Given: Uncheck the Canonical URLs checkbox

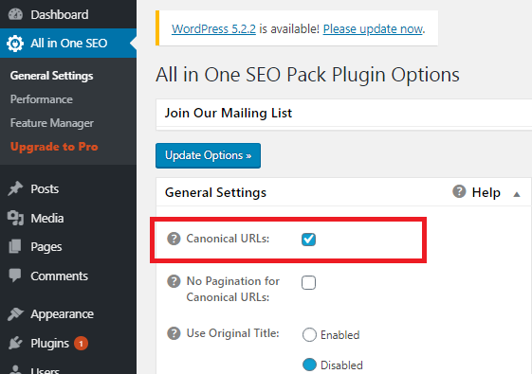Looking at the screenshot, I should pyautogui.click(x=308, y=240).
